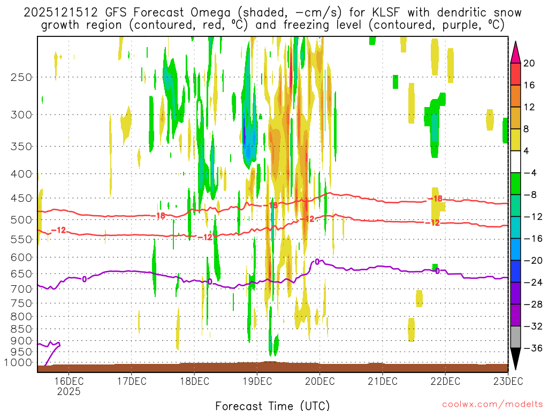
Task: Click the green -4 to -8 colorbar swatch
Action: (x=515, y=184)
